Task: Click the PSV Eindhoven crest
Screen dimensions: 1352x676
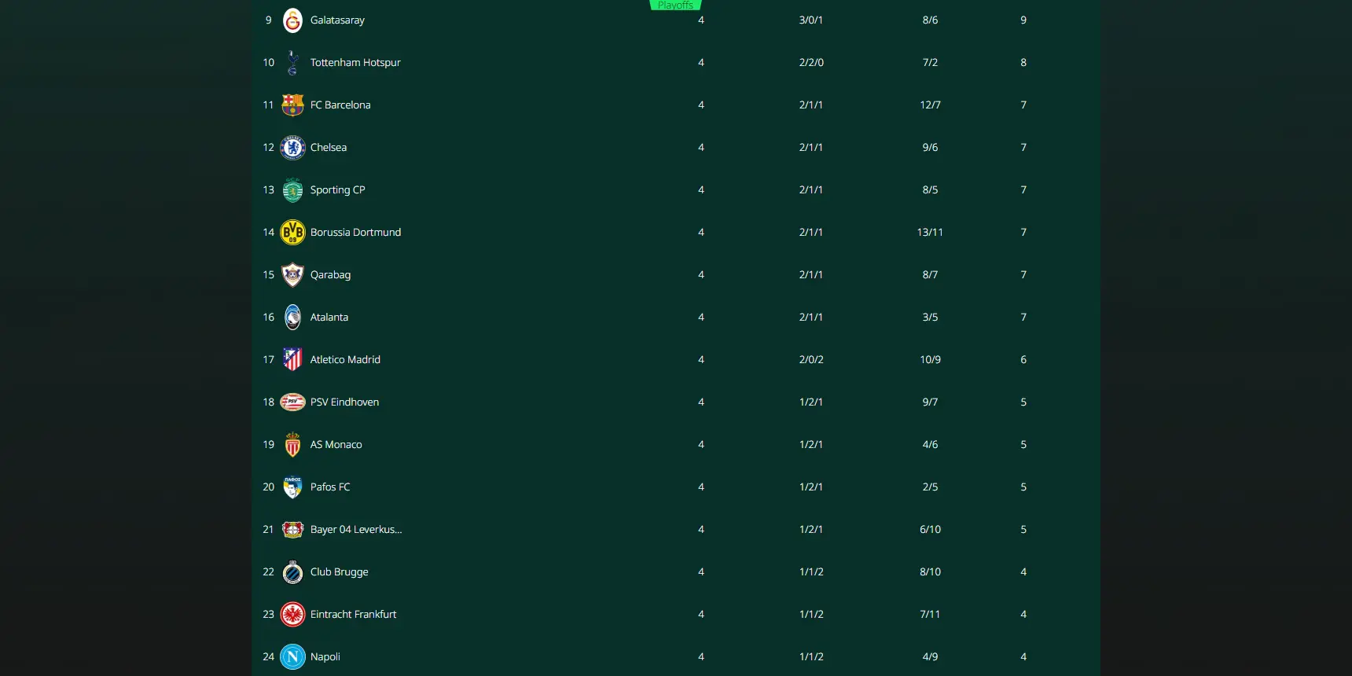Action: (x=292, y=402)
